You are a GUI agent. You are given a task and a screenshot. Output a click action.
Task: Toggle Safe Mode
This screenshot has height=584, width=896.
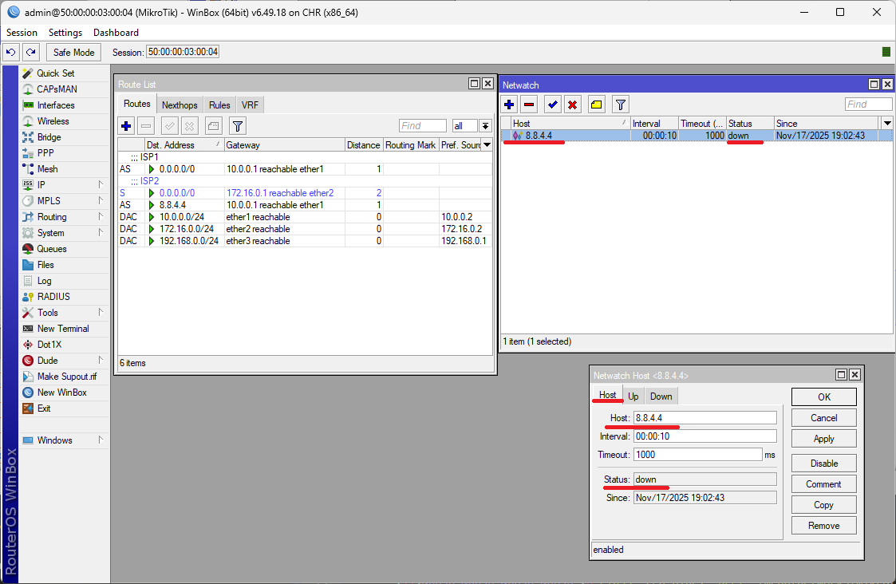(73, 52)
